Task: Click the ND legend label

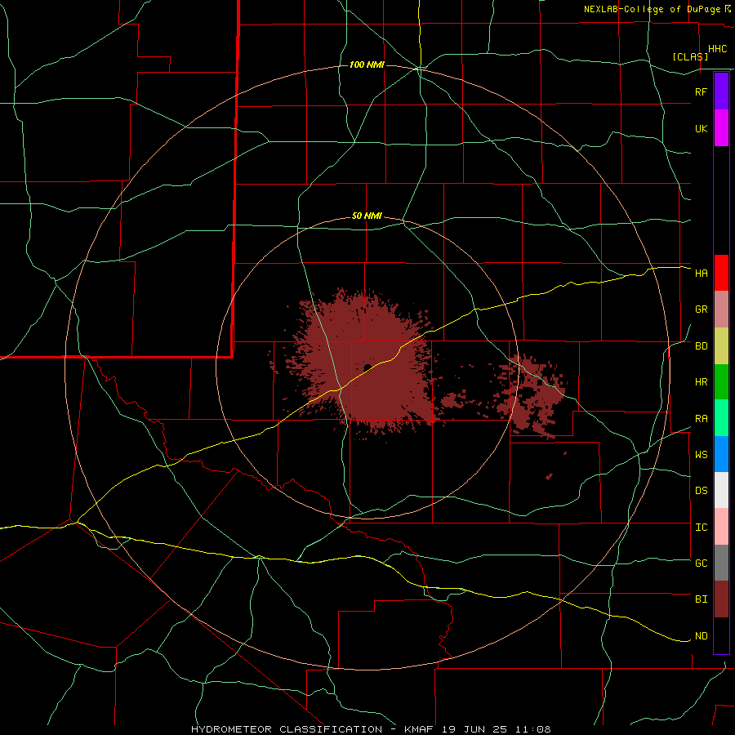Action: 701,636
